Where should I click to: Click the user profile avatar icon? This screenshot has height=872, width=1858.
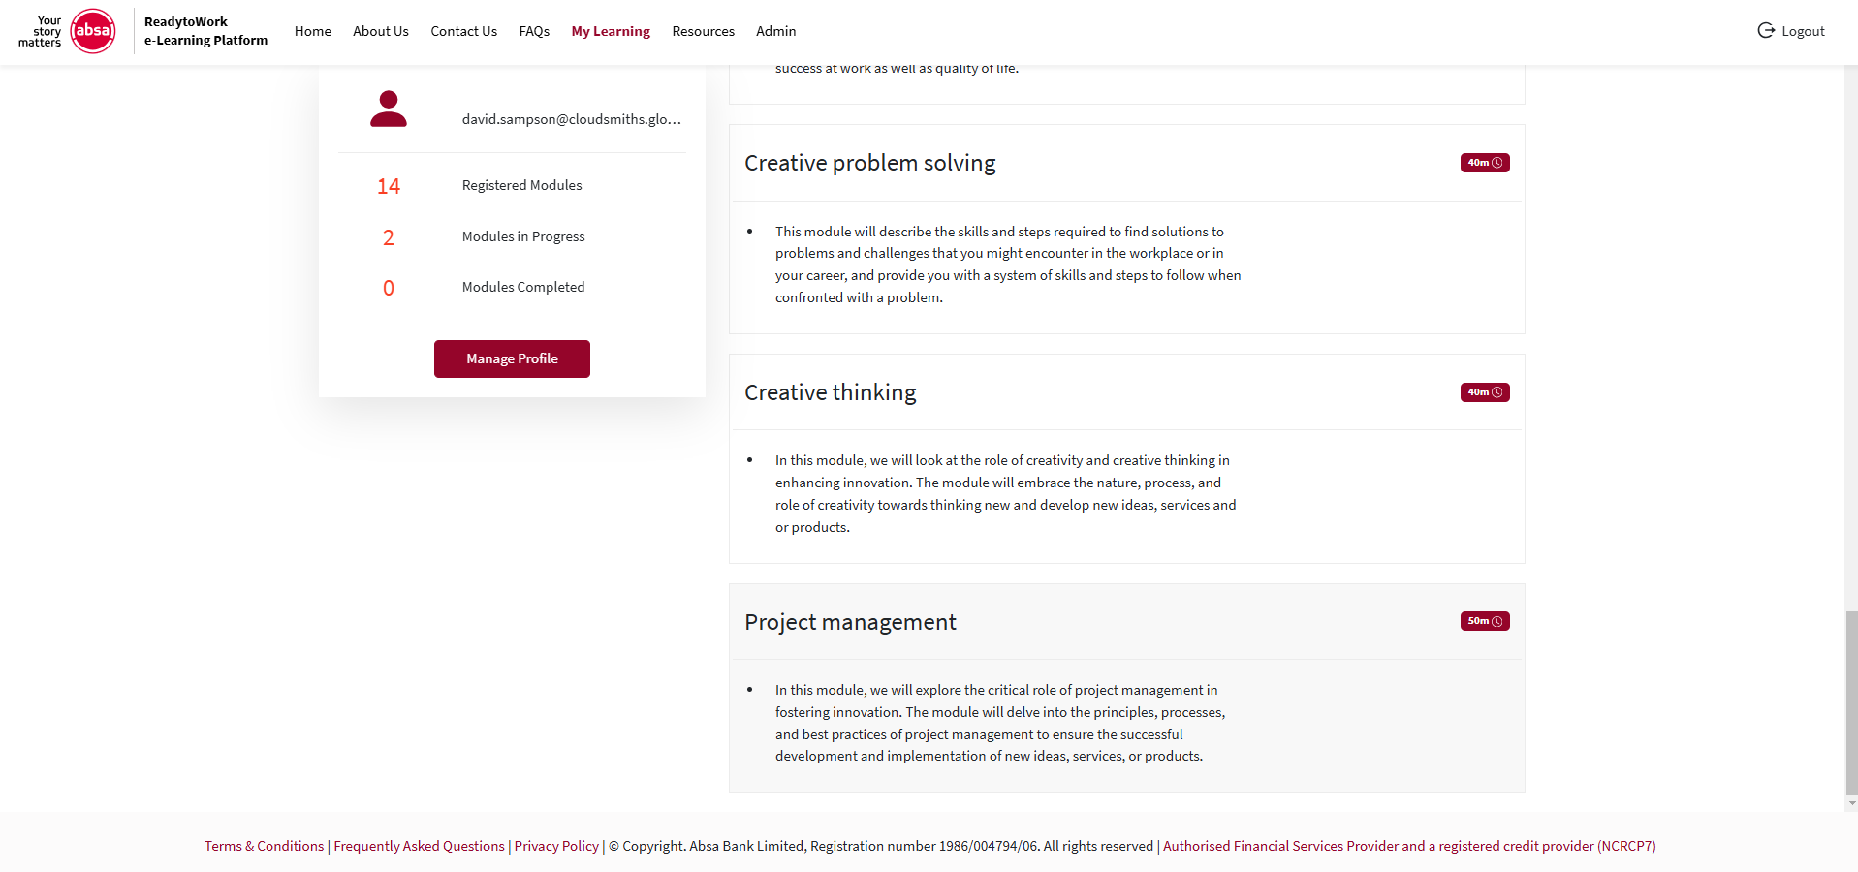[x=389, y=109]
